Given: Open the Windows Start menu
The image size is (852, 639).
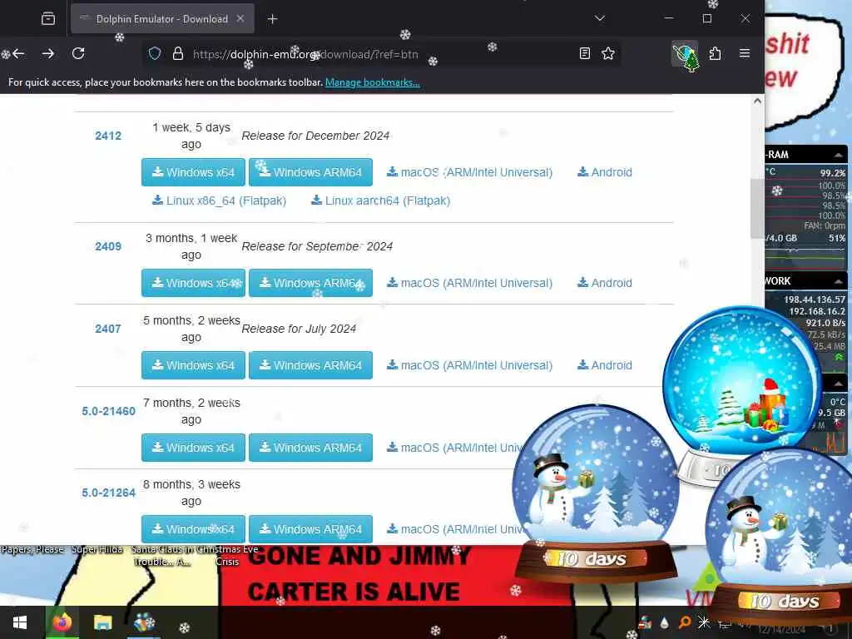Looking at the screenshot, I should click(x=20, y=622).
